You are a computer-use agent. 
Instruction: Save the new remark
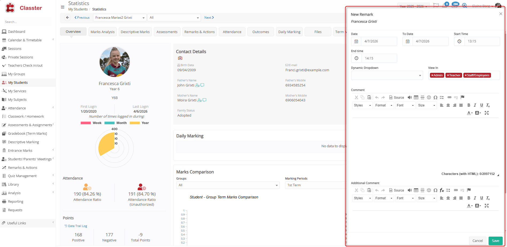coord(495,241)
